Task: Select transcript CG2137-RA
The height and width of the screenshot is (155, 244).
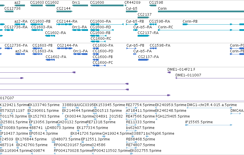Action: point(143,36)
